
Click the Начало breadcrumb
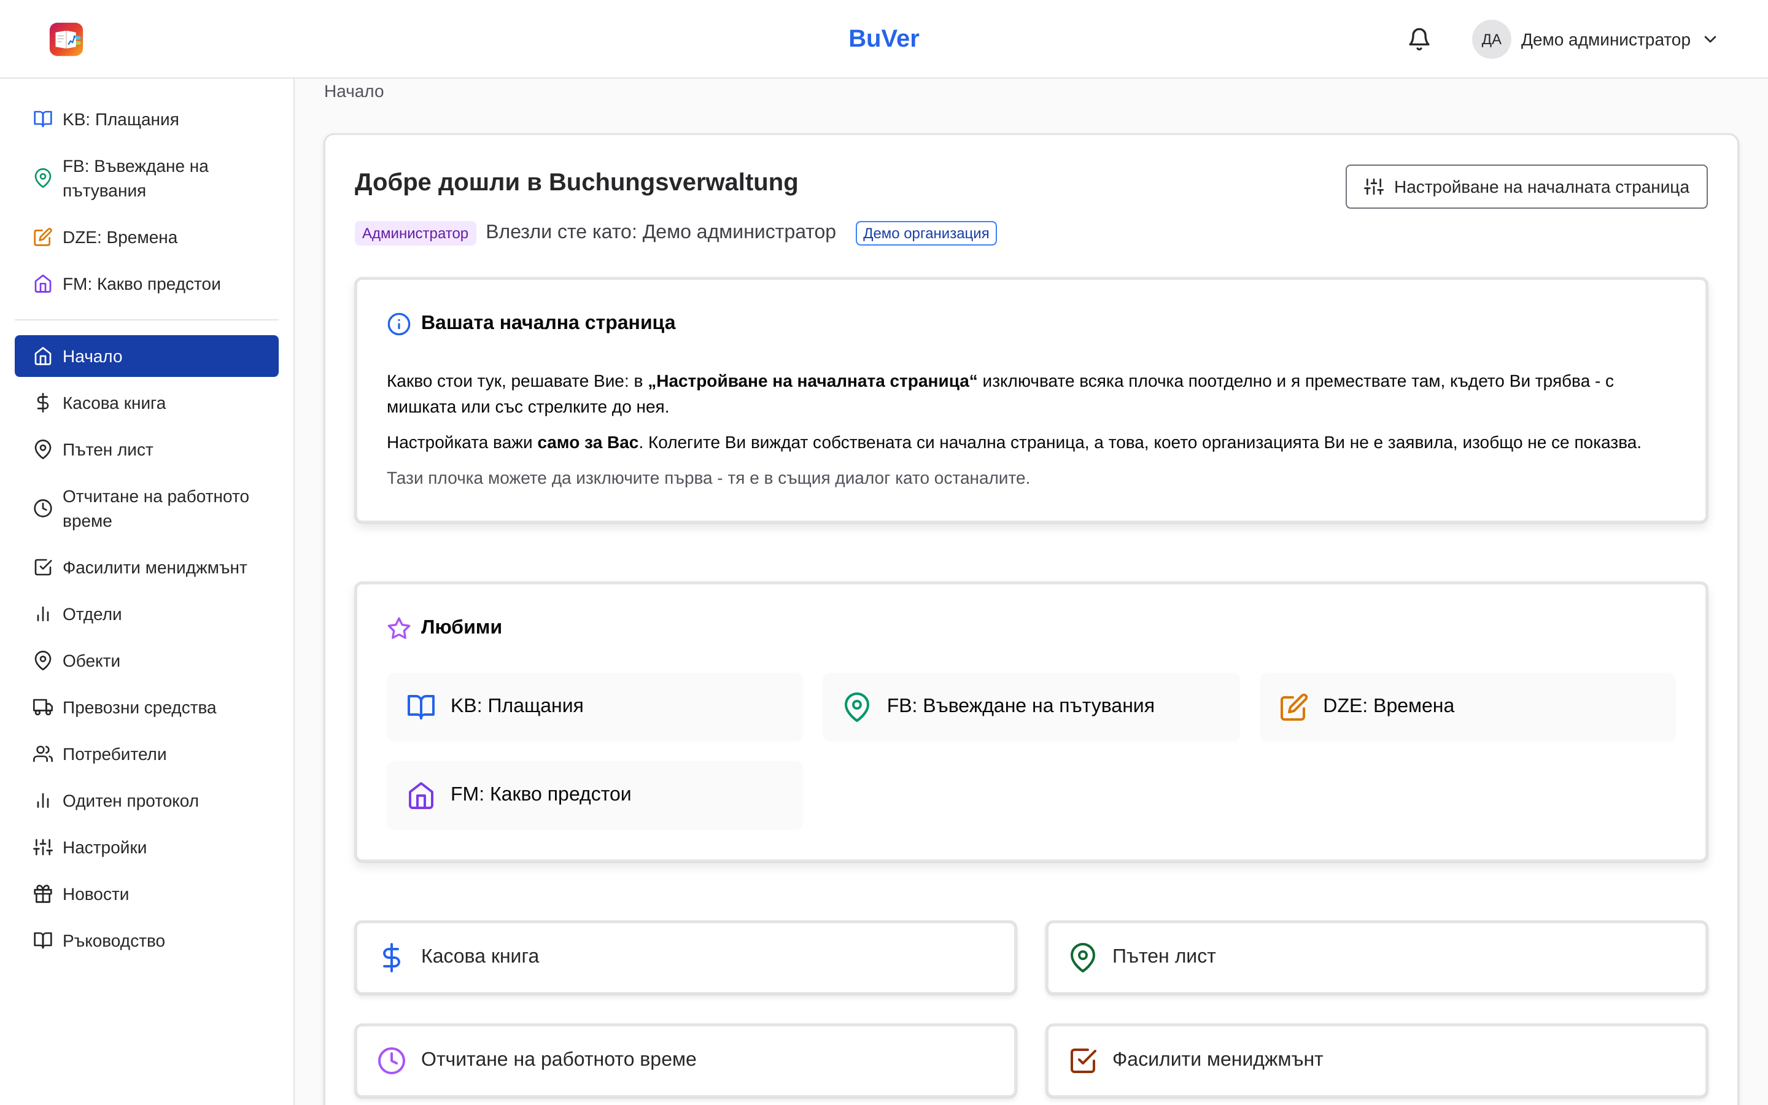[354, 91]
